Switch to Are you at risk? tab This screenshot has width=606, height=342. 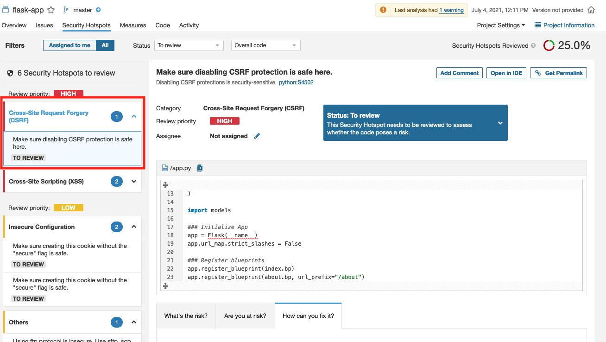pyautogui.click(x=245, y=316)
